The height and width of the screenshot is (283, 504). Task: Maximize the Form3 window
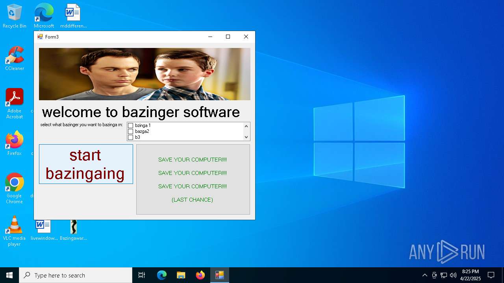coord(228,37)
